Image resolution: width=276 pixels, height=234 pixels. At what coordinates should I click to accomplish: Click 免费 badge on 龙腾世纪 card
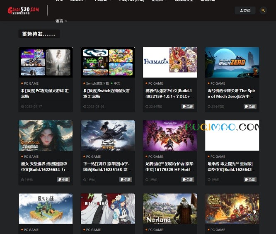tap(188, 180)
